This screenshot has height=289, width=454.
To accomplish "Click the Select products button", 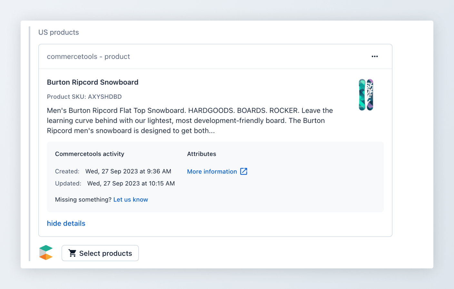I will (x=100, y=253).
